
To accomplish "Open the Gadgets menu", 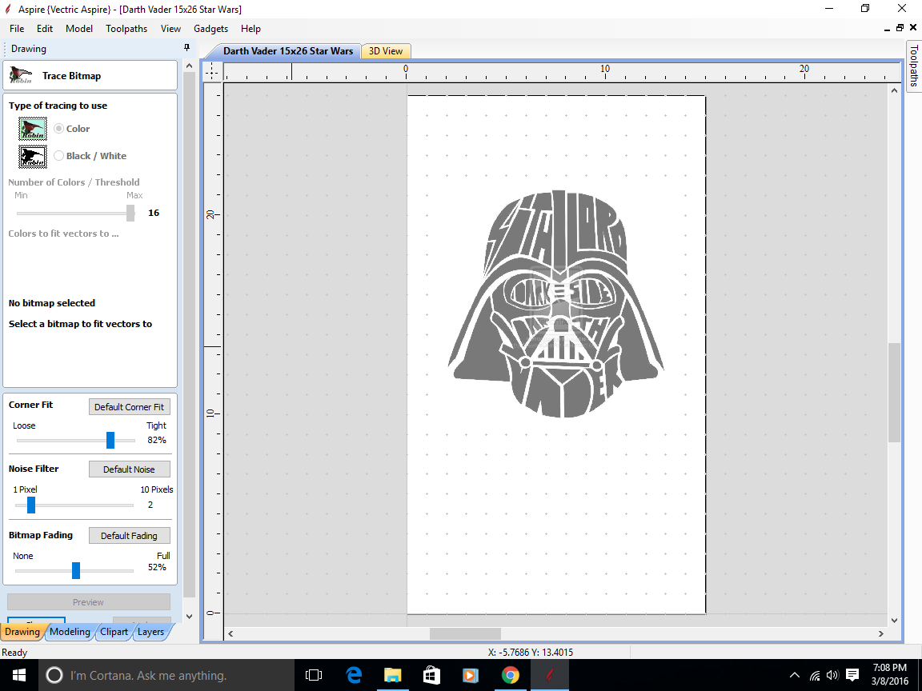I will click(210, 28).
